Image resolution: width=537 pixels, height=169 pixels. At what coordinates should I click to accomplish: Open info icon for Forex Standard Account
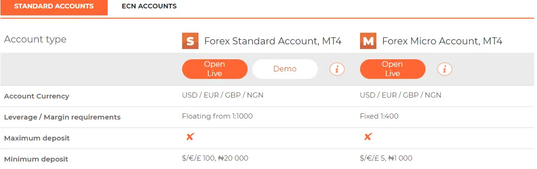(x=337, y=69)
